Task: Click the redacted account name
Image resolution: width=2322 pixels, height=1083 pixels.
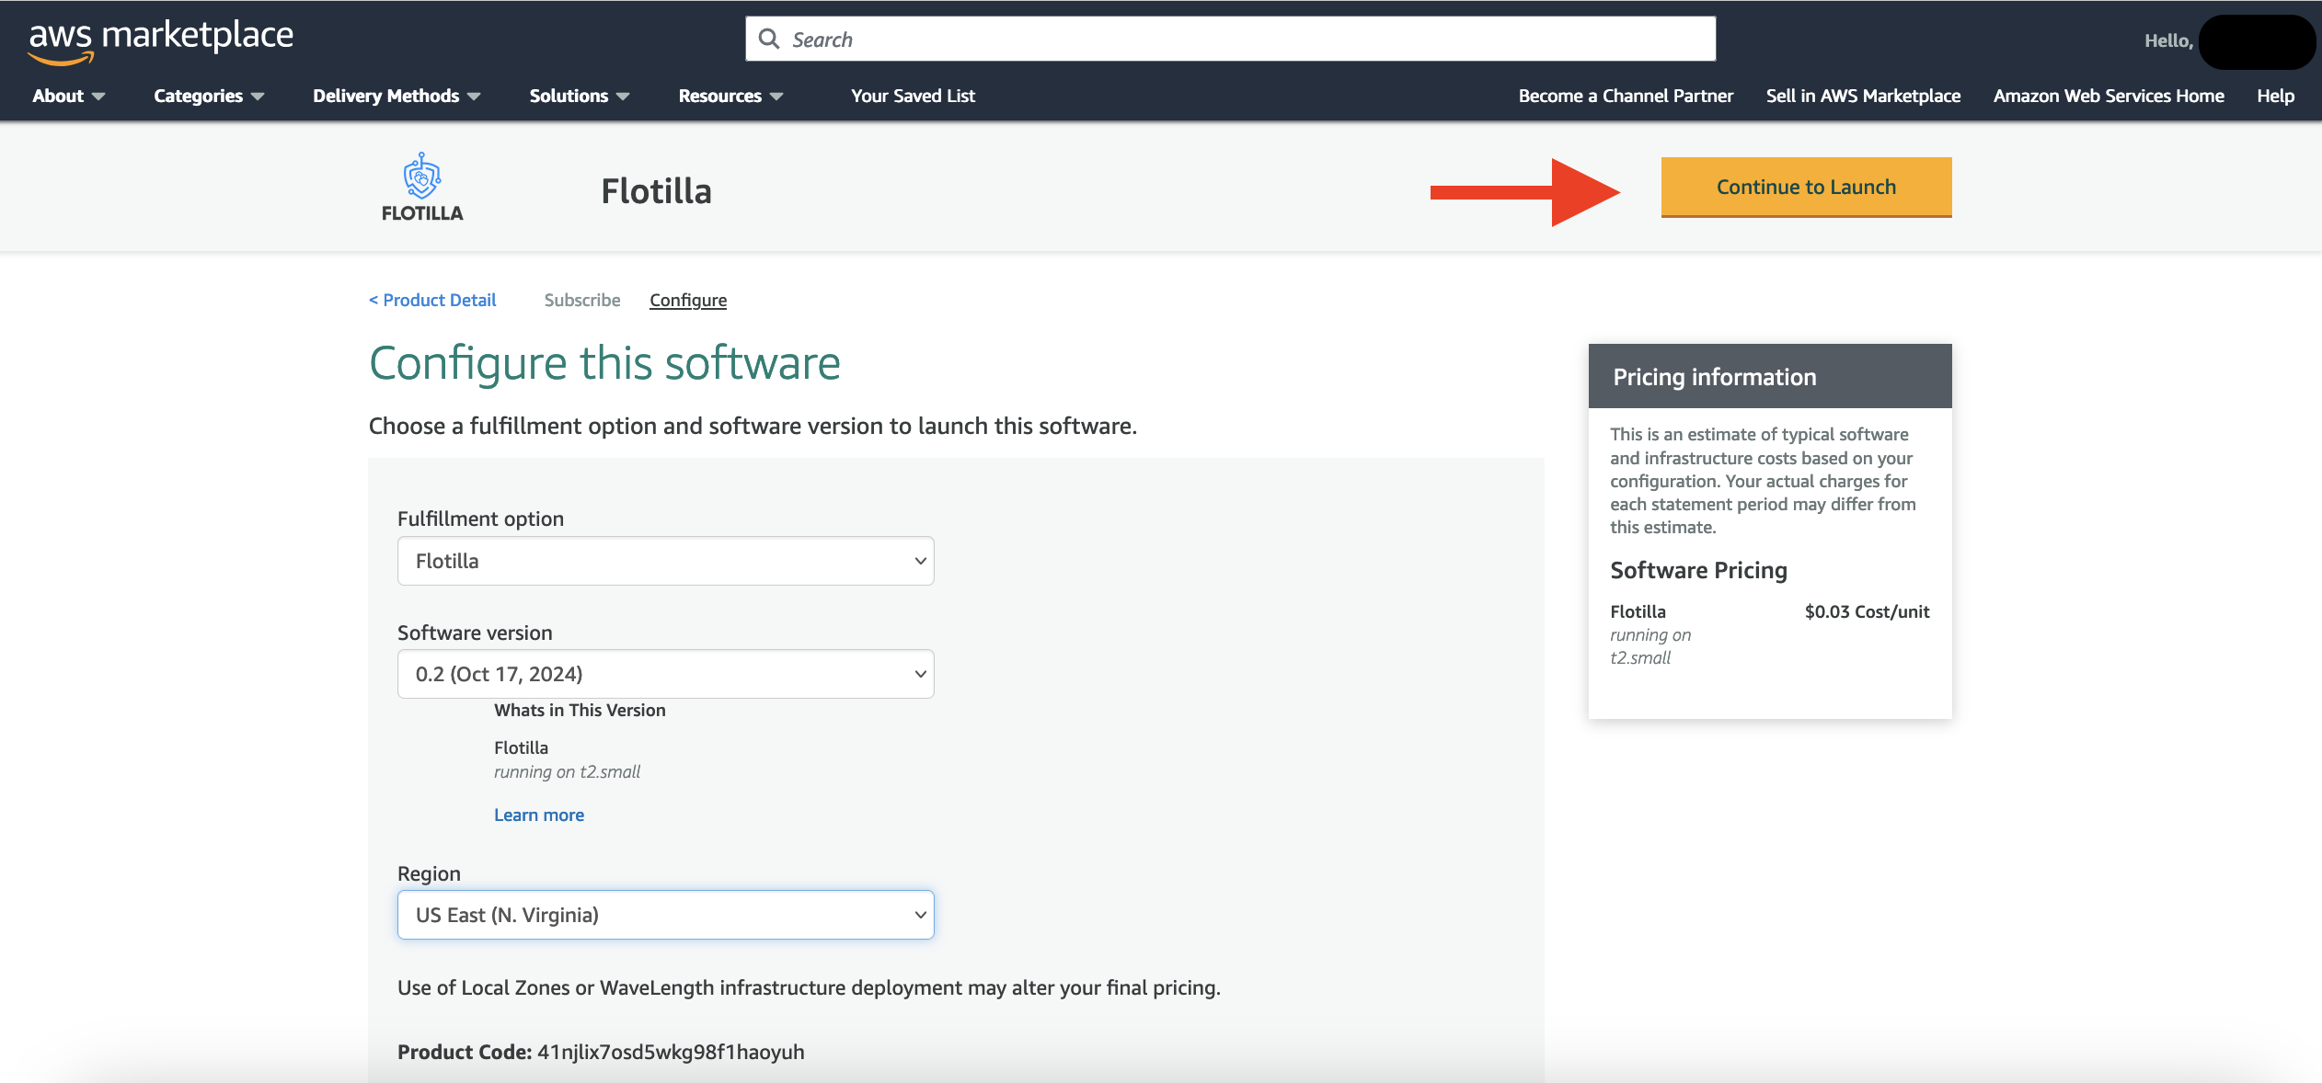Action: point(2257,41)
